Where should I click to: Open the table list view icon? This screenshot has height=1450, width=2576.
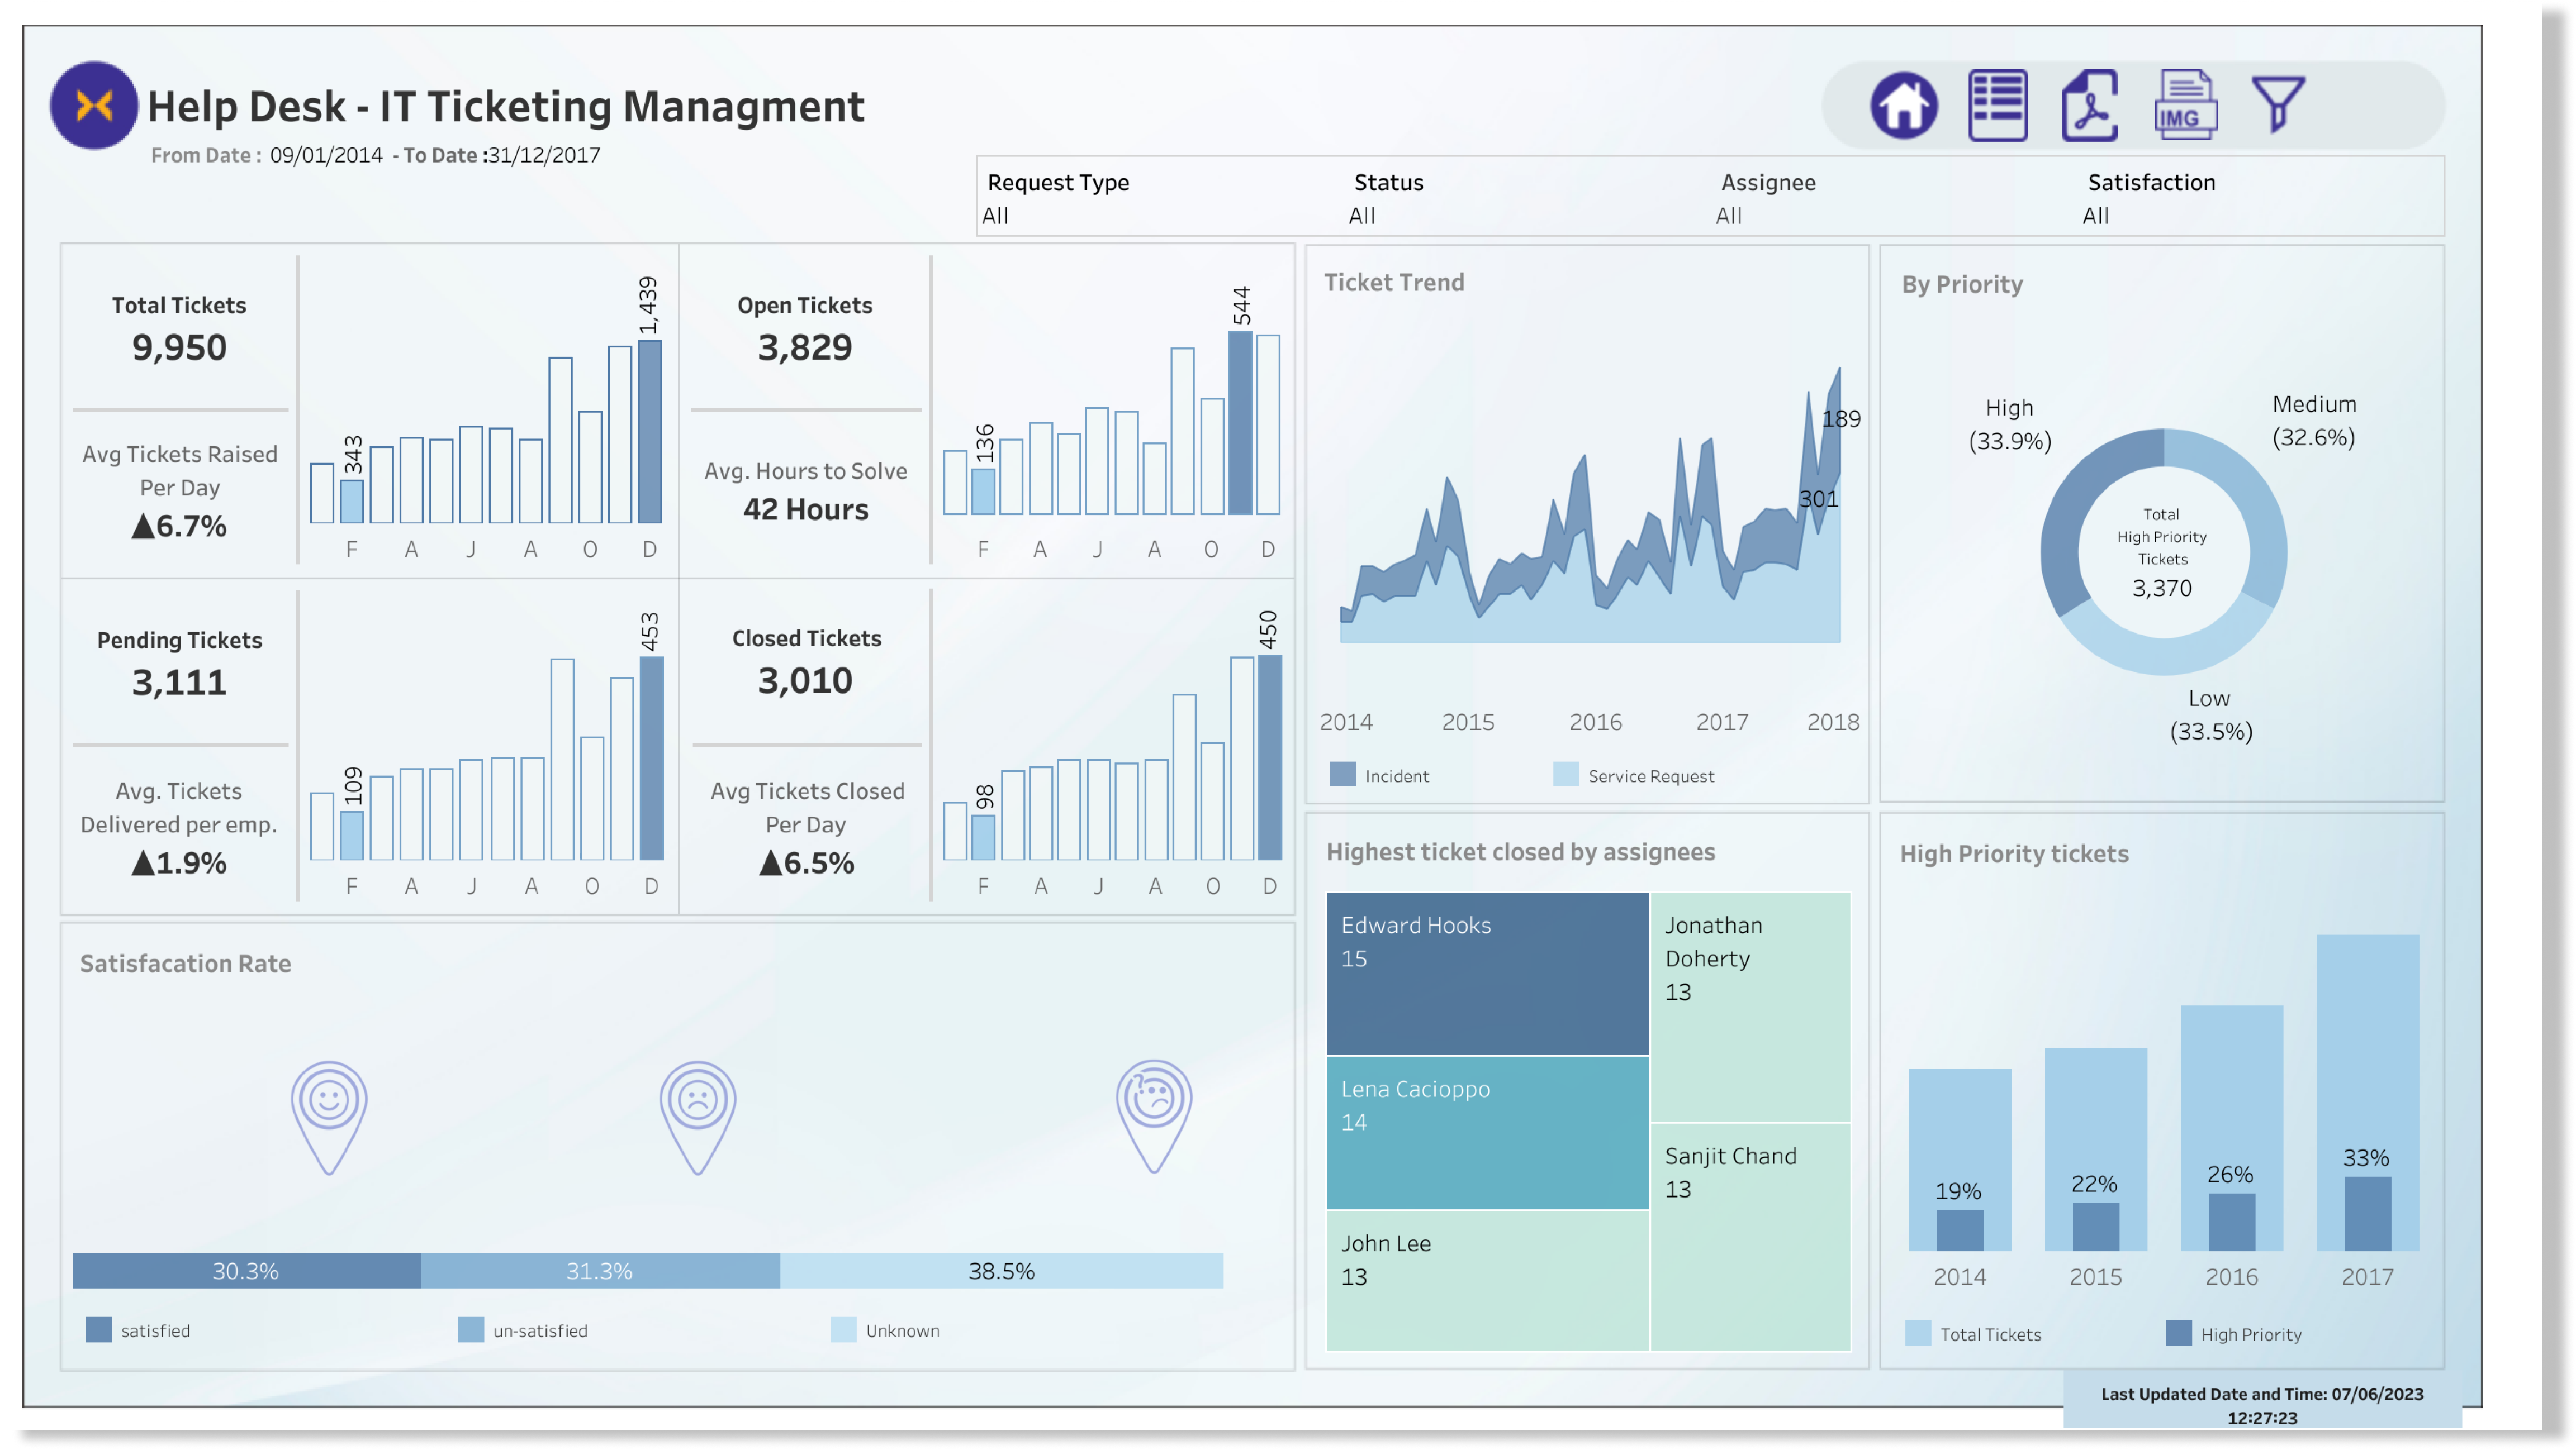coord(1997,105)
